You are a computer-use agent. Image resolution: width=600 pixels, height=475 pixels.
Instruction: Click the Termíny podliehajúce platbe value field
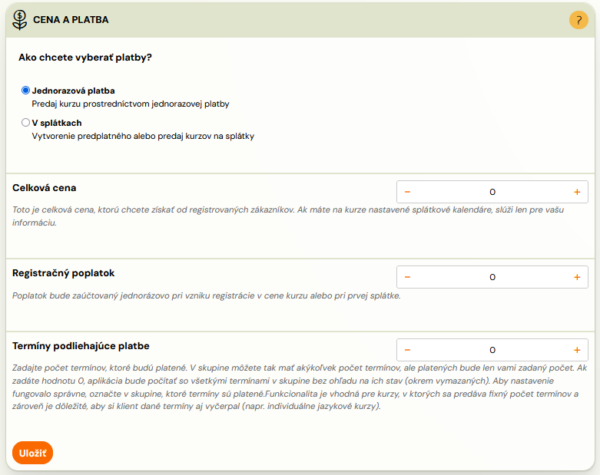tap(492, 350)
